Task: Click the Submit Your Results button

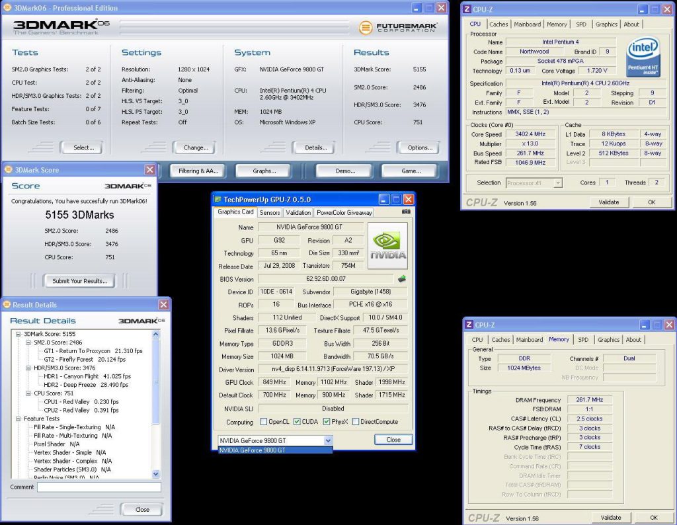Action: point(79,280)
